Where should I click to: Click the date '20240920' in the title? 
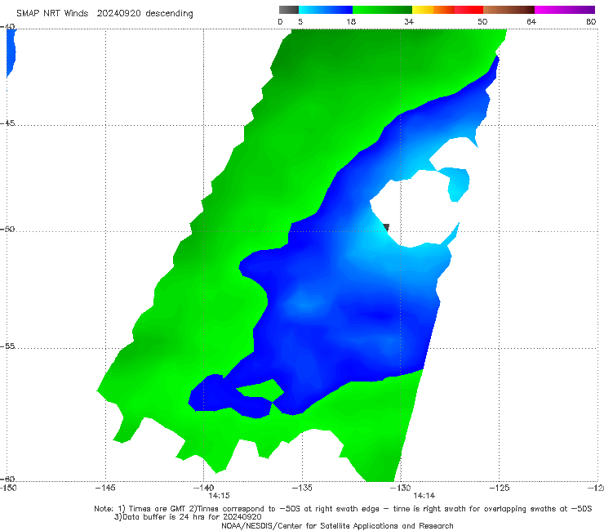tap(118, 14)
